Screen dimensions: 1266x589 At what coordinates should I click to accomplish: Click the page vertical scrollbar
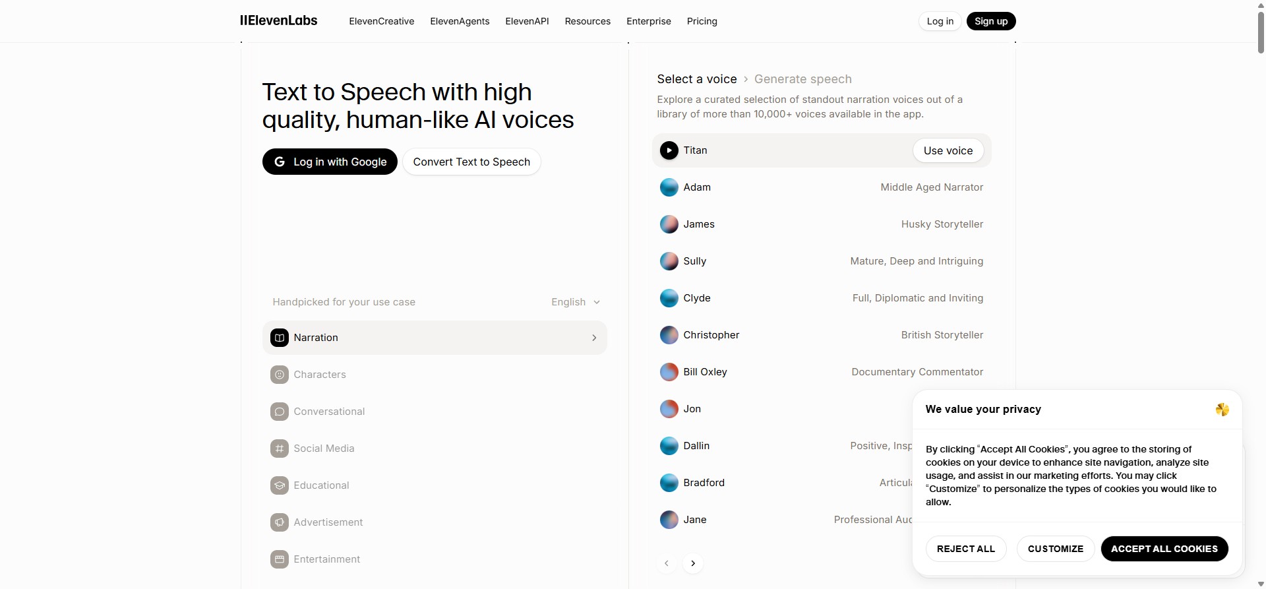point(1261,32)
